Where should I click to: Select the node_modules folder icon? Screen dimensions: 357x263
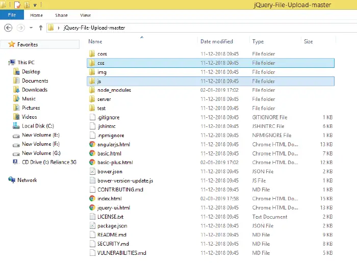click(92, 90)
